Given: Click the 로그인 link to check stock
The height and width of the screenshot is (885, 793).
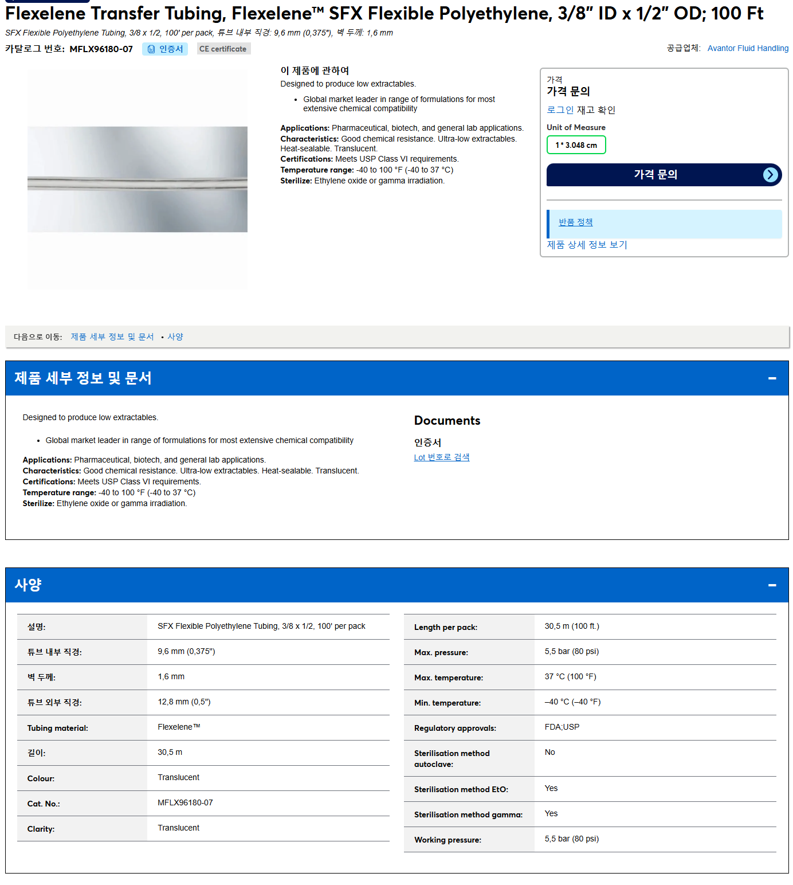Looking at the screenshot, I should click(560, 110).
